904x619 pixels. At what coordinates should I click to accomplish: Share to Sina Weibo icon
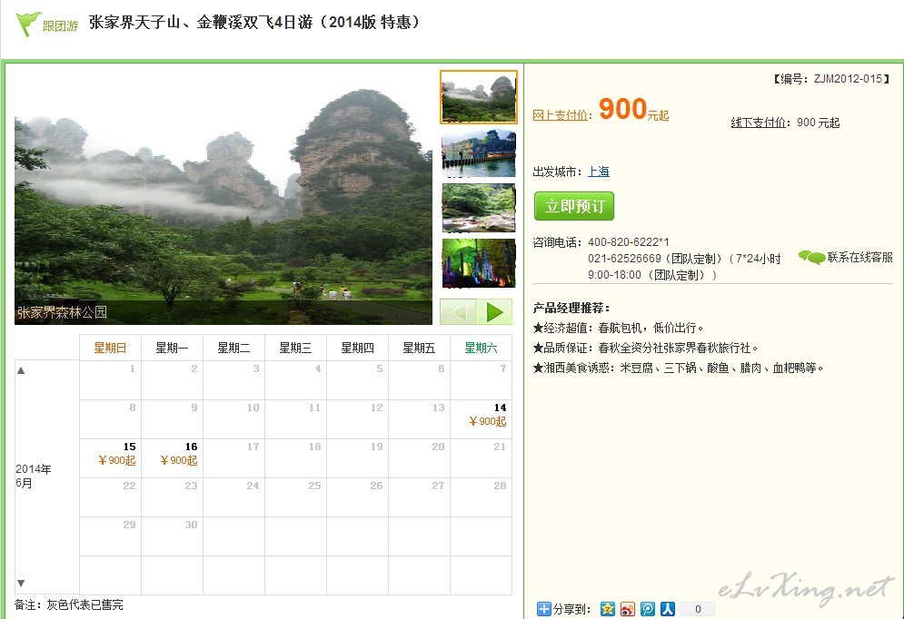coord(628,609)
